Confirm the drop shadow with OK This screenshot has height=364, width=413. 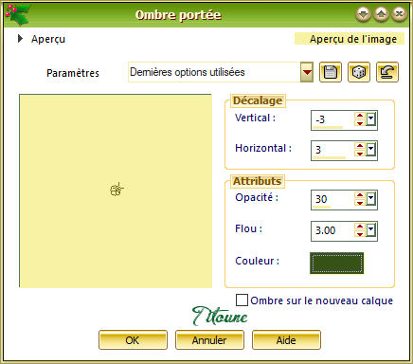click(x=133, y=340)
